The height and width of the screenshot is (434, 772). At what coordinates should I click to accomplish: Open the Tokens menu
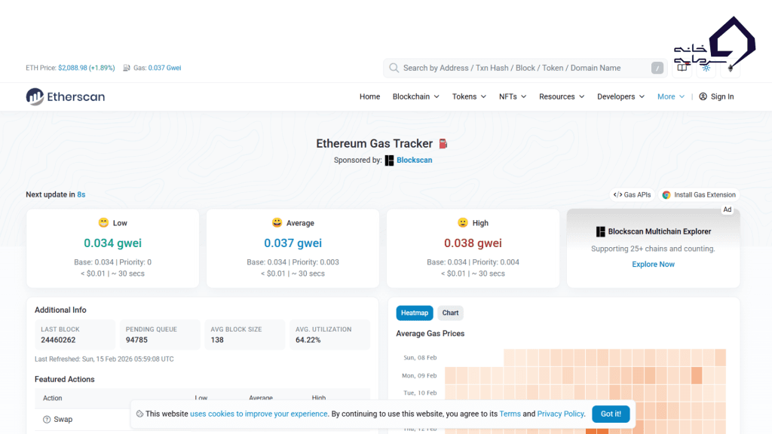[468, 96]
